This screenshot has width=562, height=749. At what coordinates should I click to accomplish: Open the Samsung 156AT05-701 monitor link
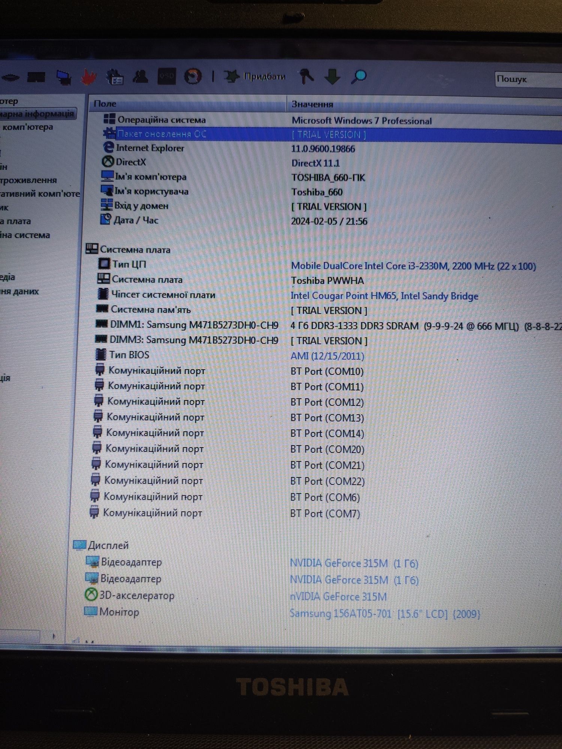(x=385, y=614)
